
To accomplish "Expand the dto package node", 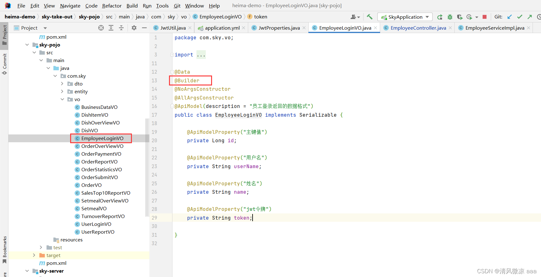I will (62, 84).
